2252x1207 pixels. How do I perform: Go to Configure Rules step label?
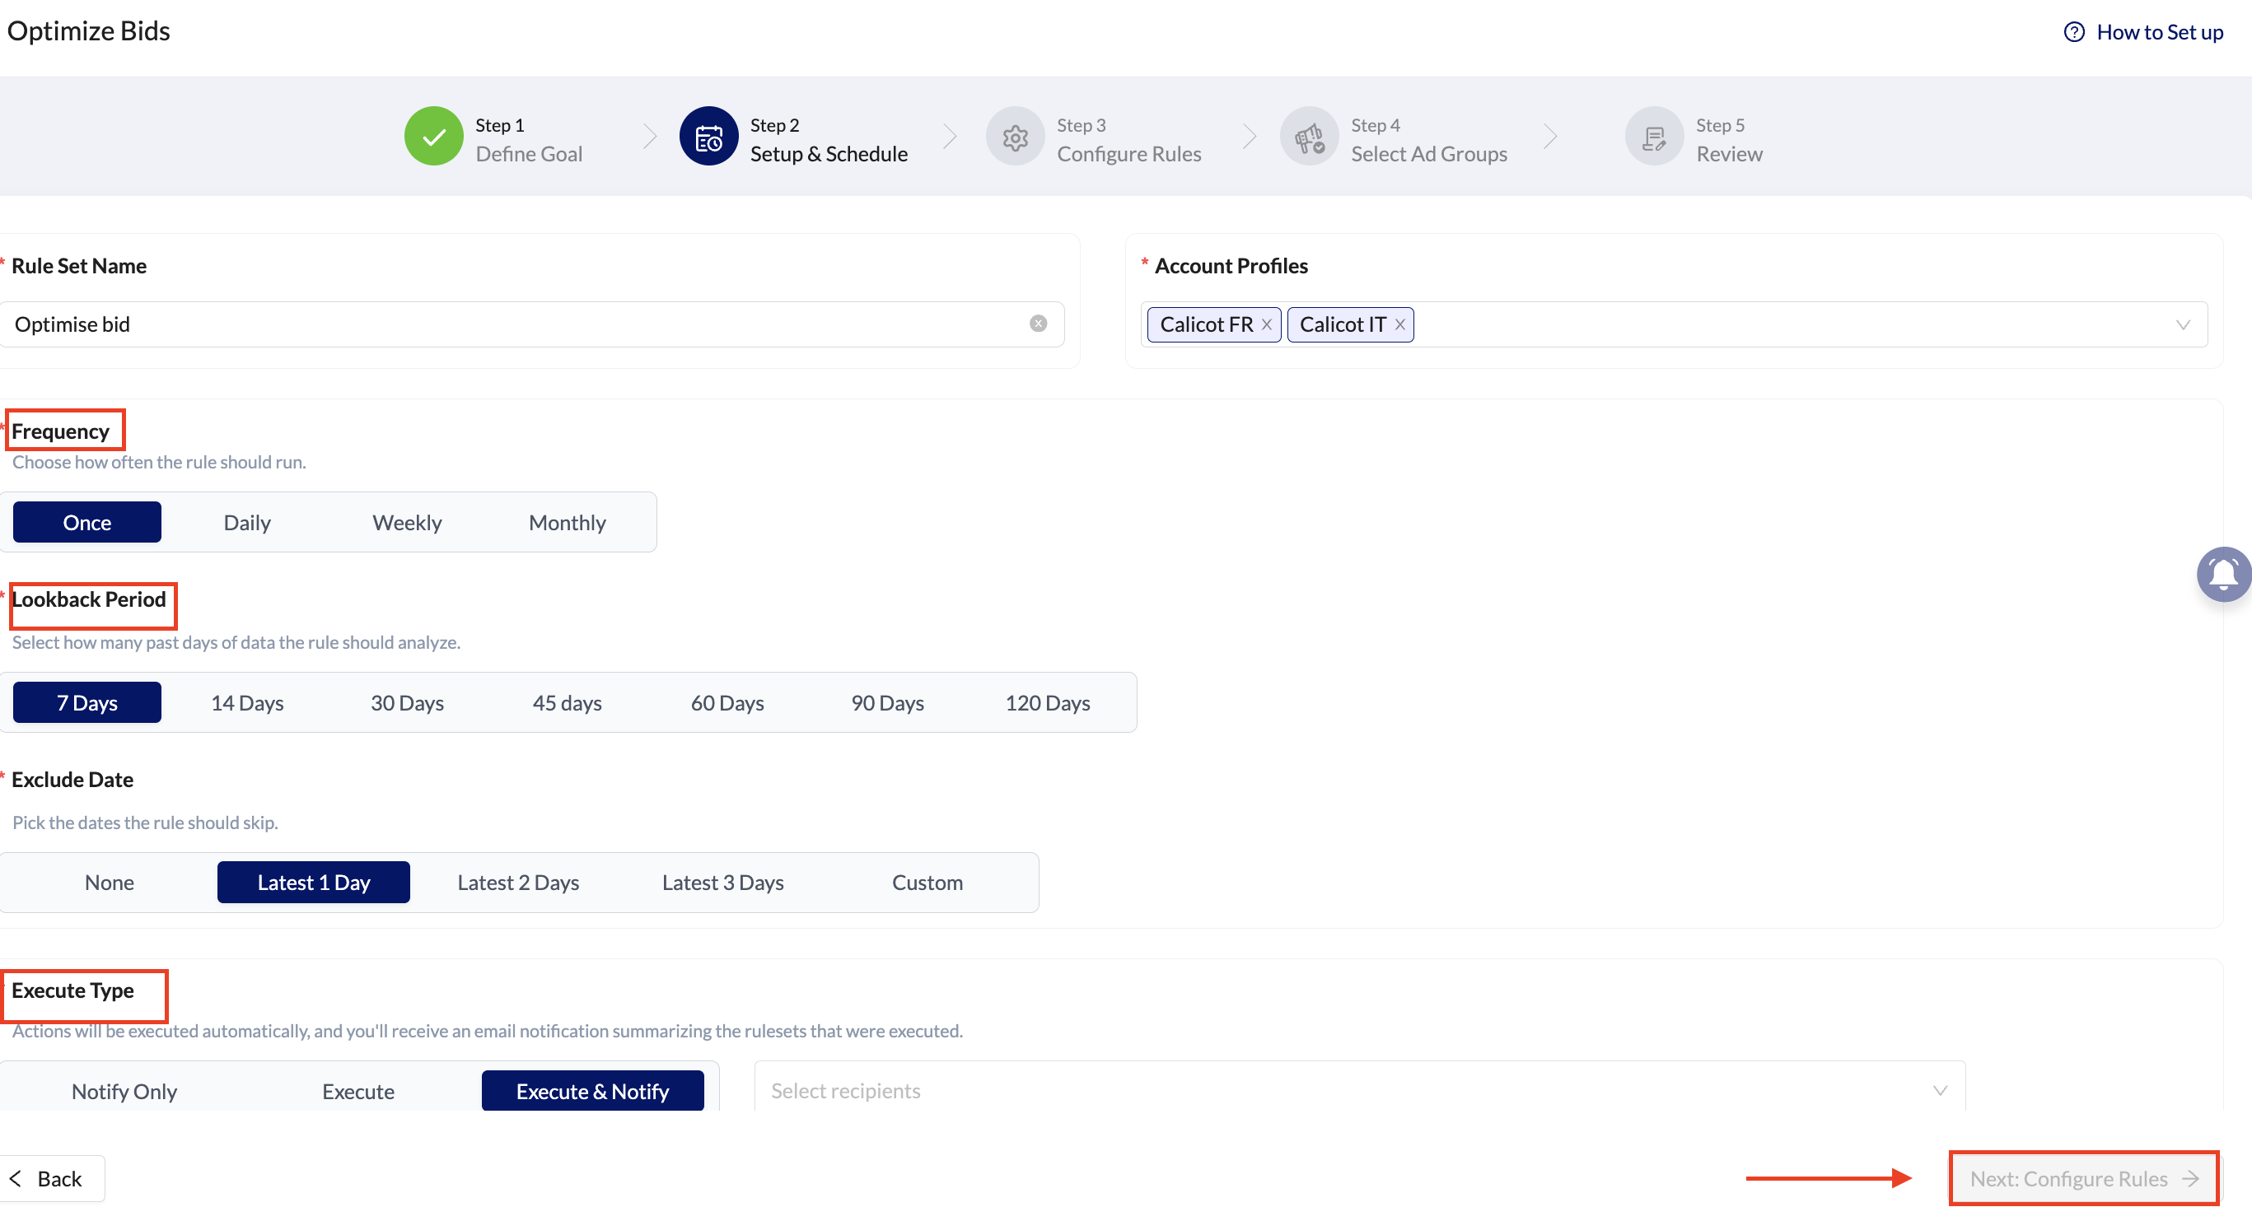1128,153
